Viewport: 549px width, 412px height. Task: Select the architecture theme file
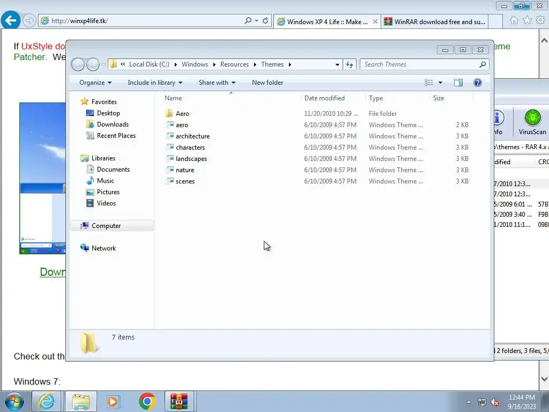[192, 136]
